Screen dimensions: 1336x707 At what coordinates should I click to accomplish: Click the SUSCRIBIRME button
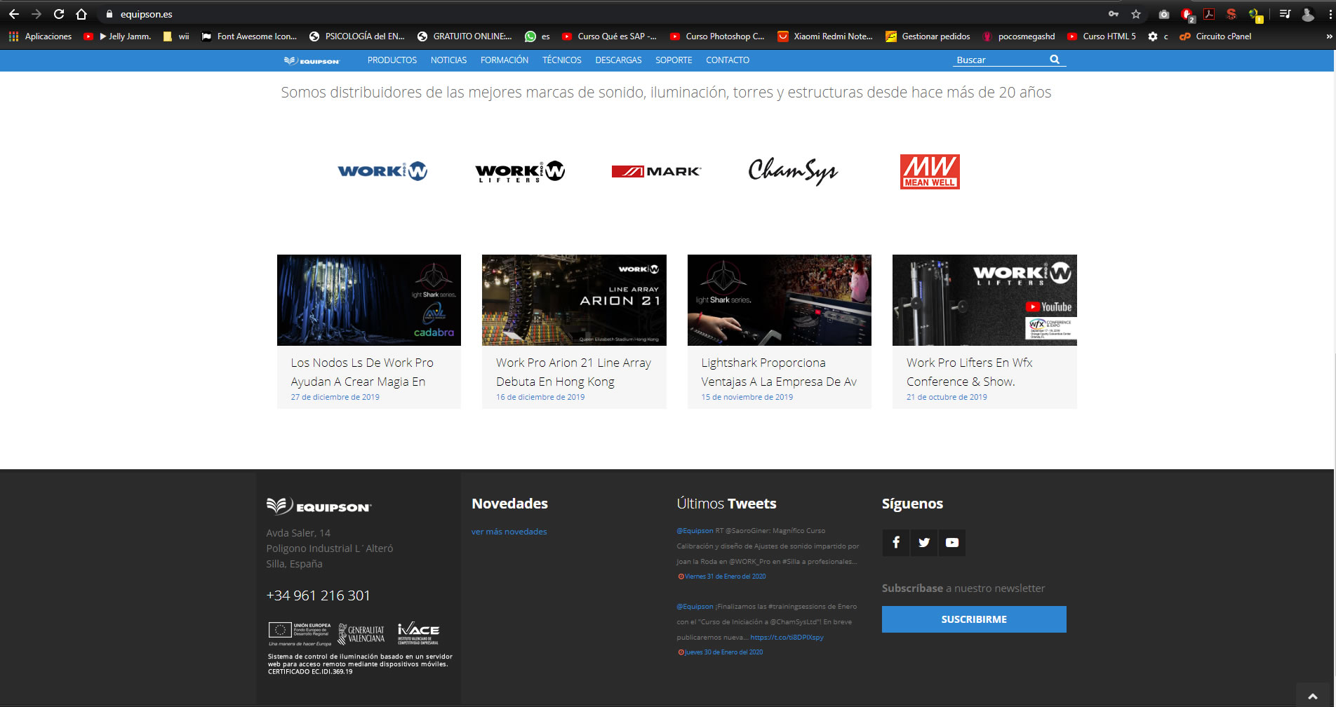point(973,619)
